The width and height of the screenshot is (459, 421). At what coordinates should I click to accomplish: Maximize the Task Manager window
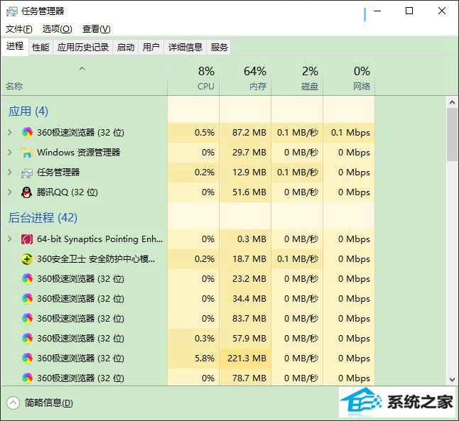pyautogui.click(x=409, y=11)
